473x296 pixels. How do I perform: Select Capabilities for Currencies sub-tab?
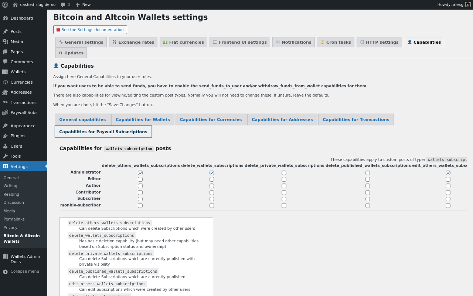[x=211, y=120]
